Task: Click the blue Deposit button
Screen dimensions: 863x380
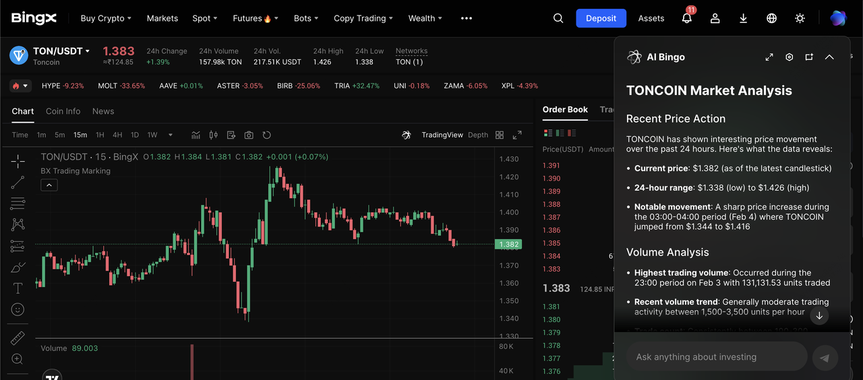Action: click(601, 18)
